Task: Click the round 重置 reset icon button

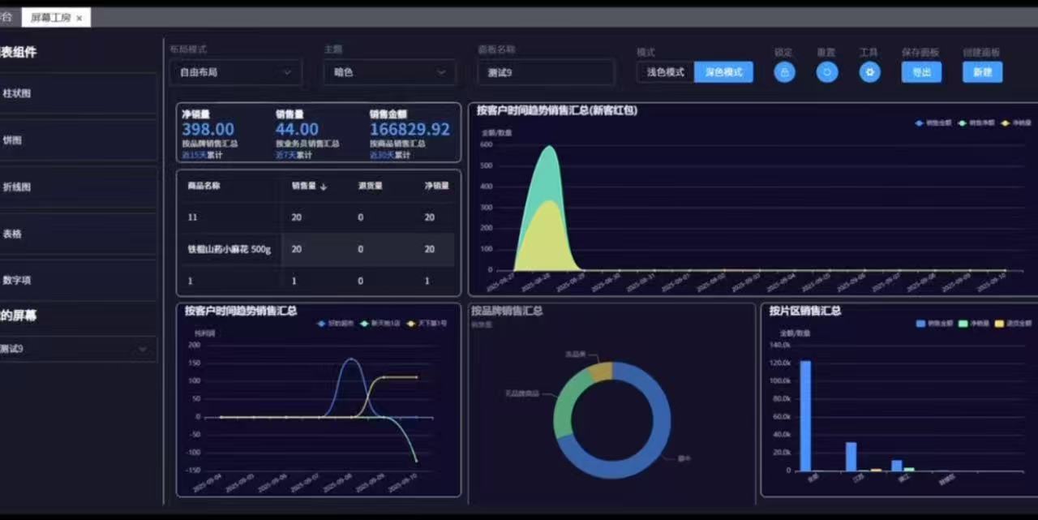Action: tap(827, 72)
